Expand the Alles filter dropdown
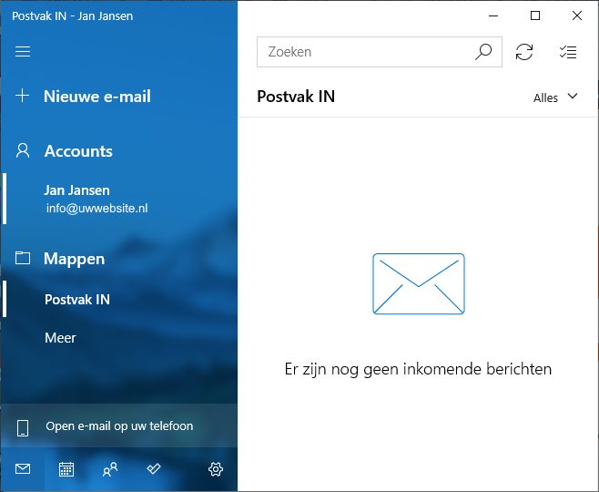 555,97
